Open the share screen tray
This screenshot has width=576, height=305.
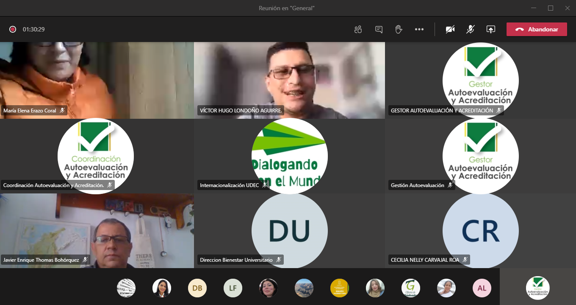(490, 29)
